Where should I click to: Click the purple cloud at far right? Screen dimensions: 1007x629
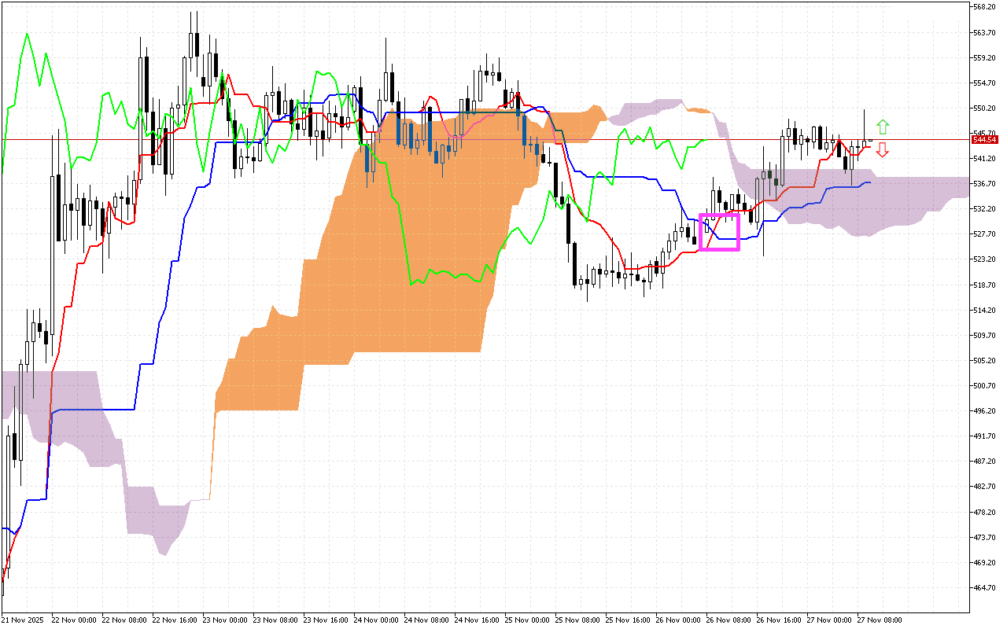point(905,204)
